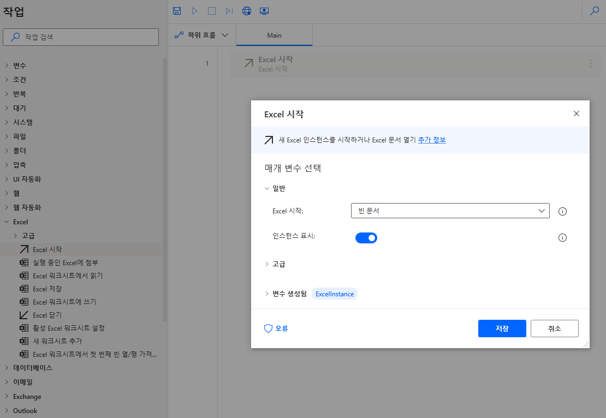Image resolution: width=606 pixels, height=418 pixels.
Task: Close the Excel 시작 dialog
Action: click(576, 114)
